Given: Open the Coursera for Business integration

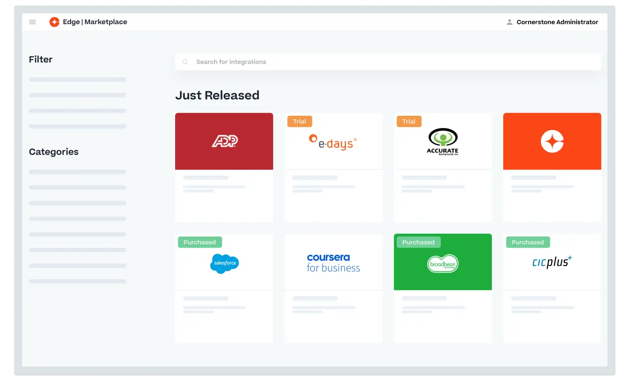Looking at the screenshot, I should pyautogui.click(x=333, y=262).
